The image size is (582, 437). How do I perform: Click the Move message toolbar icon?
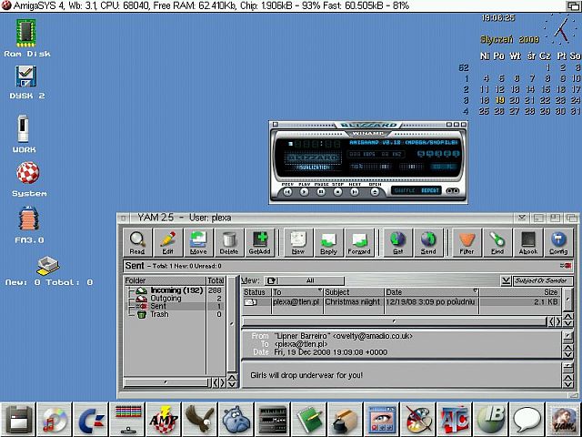pyautogui.click(x=198, y=242)
